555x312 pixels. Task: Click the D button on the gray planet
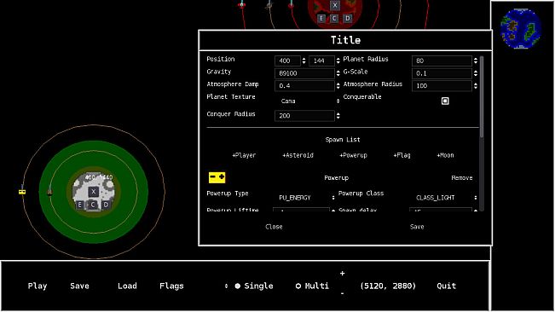tap(106, 205)
